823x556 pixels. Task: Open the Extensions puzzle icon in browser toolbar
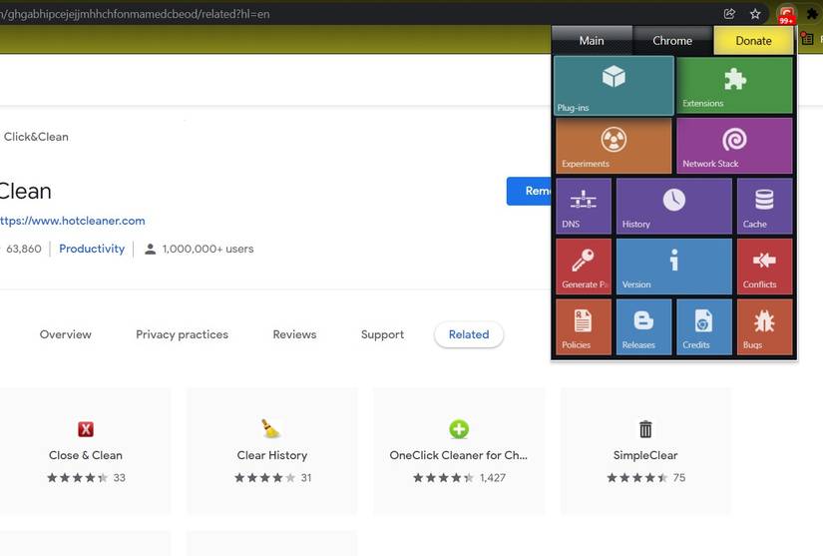[x=812, y=14]
